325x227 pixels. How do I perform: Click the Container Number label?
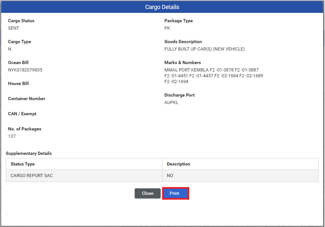pos(27,99)
